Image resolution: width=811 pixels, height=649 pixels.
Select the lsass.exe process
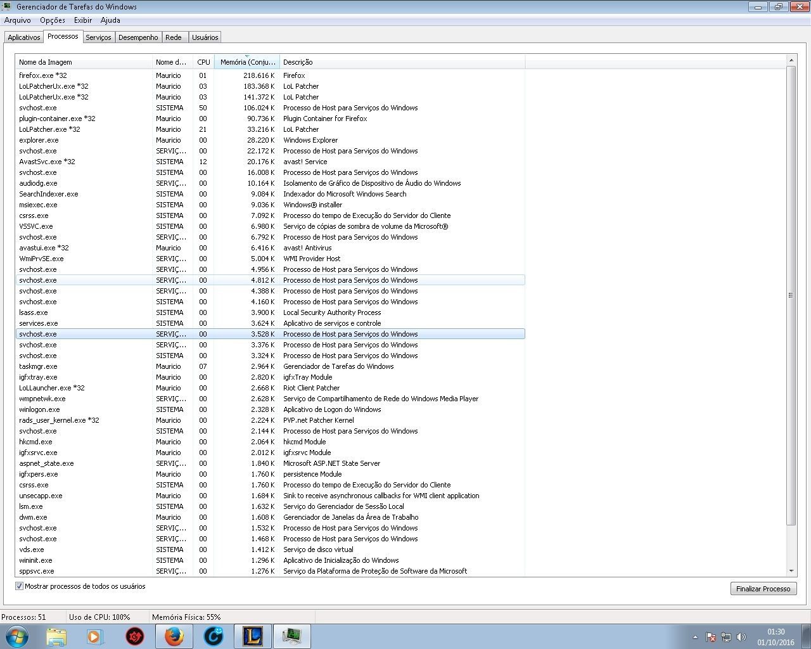(271, 312)
